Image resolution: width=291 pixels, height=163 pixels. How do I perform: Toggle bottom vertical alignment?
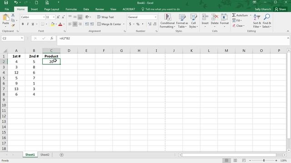(x=80, y=17)
